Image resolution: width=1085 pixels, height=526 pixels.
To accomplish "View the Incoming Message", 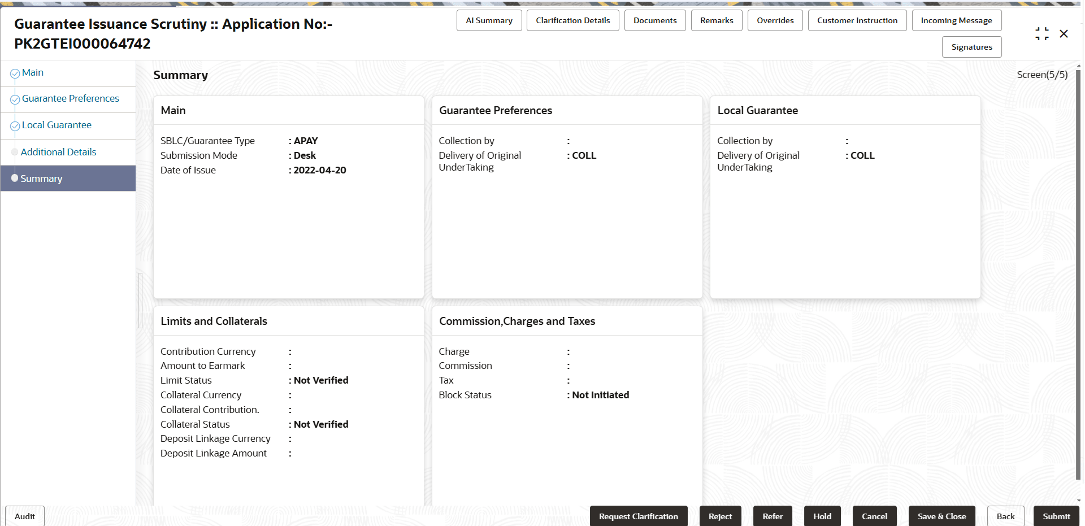I will click(957, 20).
